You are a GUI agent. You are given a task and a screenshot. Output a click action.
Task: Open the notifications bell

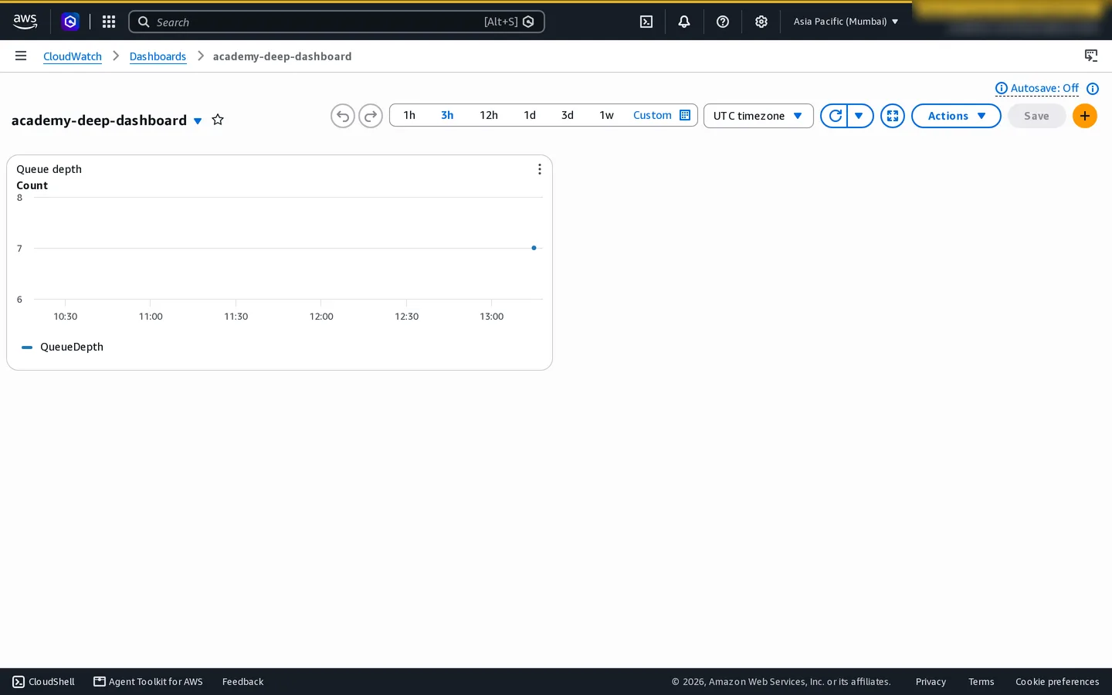(x=684, y=22)
